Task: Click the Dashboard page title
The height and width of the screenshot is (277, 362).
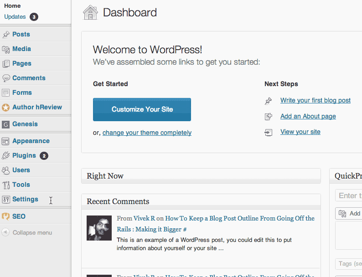Action: pos(130,12)
